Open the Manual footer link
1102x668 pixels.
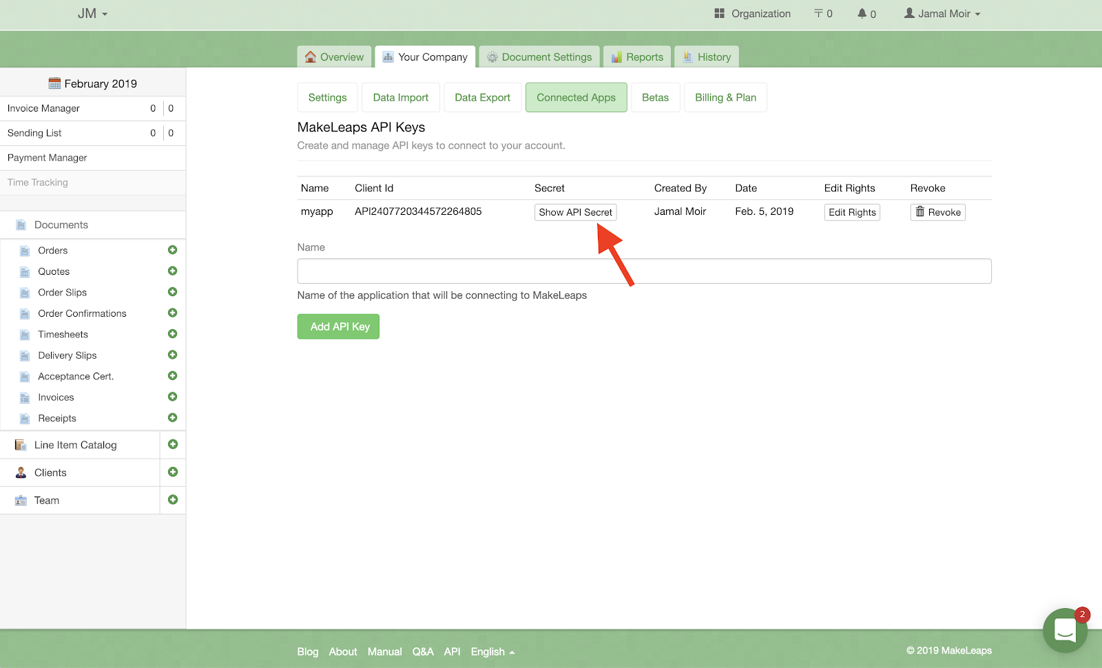pos(384,651)
